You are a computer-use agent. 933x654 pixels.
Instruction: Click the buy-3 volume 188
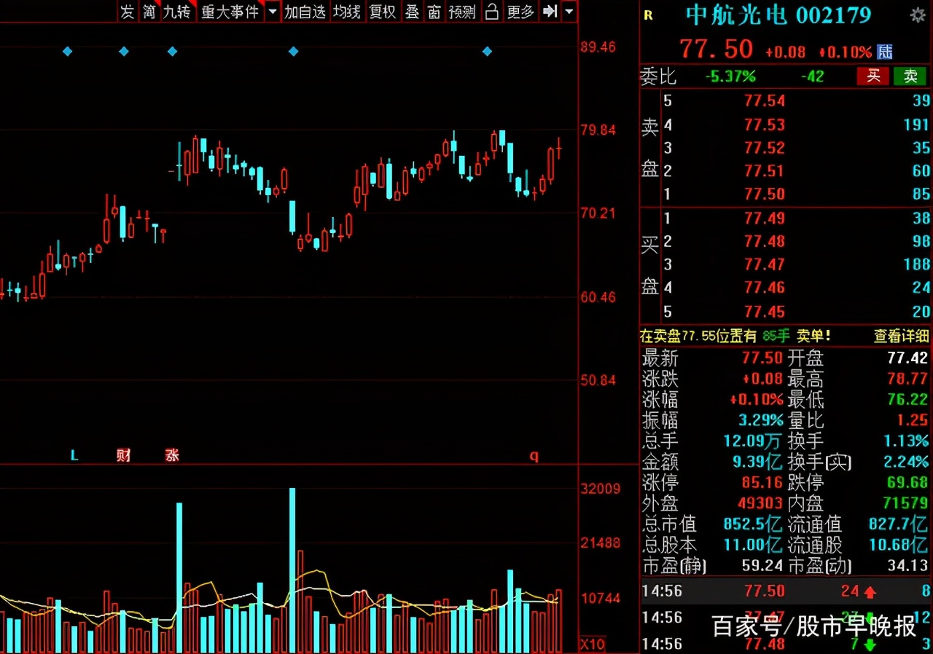(x=917, y=264)
